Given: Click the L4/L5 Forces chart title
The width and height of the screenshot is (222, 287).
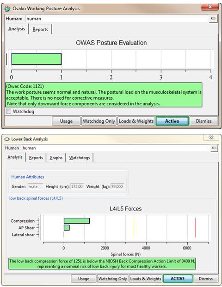Looking at the screenshot, I should click(x=126, y=209).
